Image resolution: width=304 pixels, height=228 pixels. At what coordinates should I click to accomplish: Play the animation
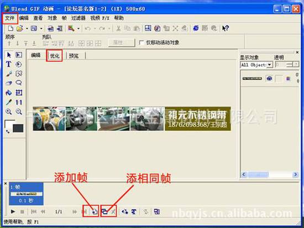pyautogui.click(x=13, y=211)
